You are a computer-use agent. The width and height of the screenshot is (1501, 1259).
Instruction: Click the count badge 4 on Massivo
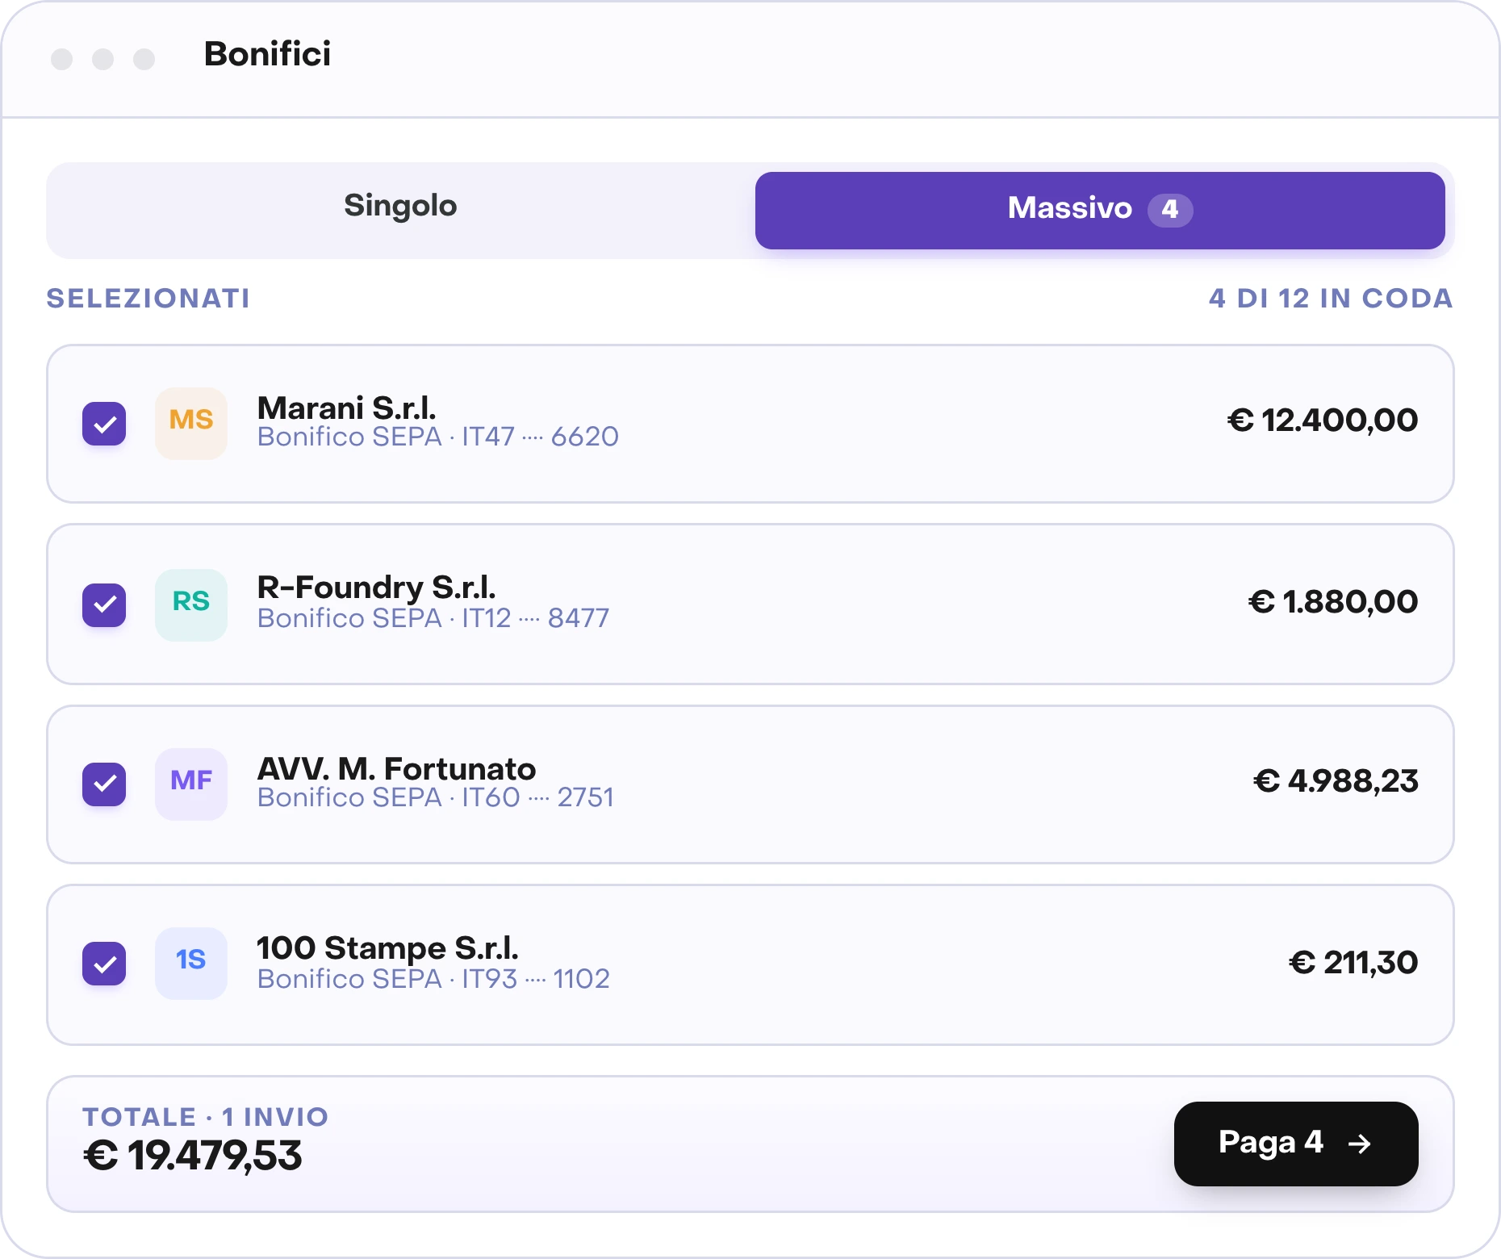coord(1170,210)
